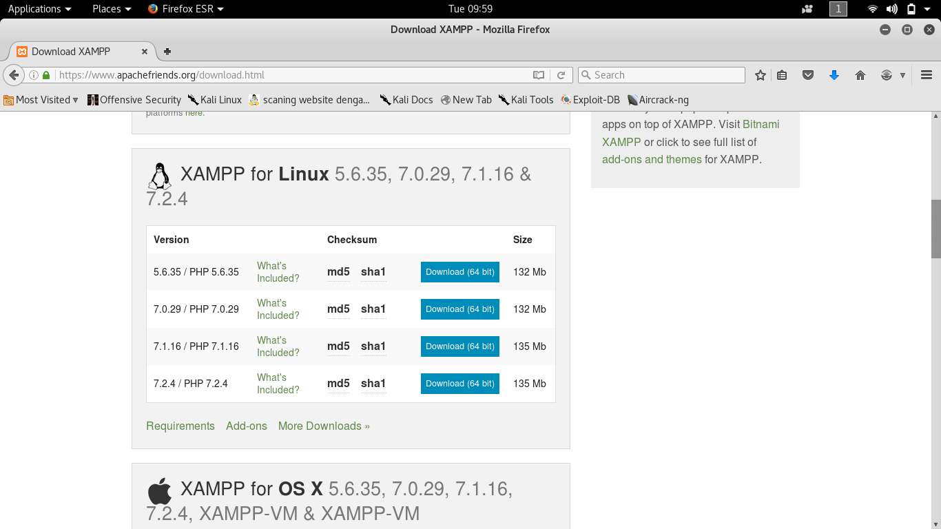Screen dimensions: 941x529
Task: Expand the Most Visited bookmarks folder
Action: (41, 100)
